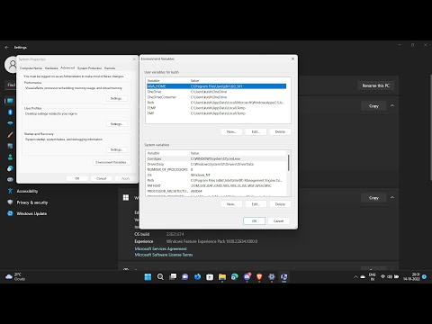Click the Windows Update circular arrows icon
The width and height of the screenshot is (432, 324).
10,213
